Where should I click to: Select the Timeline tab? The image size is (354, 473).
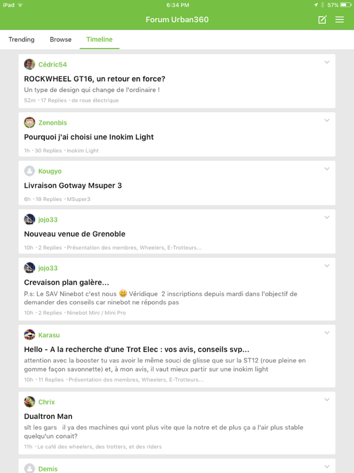point(99,39)
